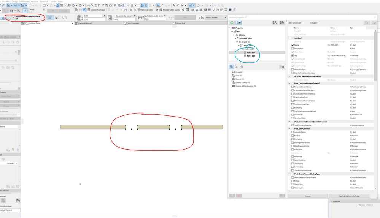This screenshot has height=218, width=380.
Task: Open the Teamwork menu
Action: pos(44,2)
